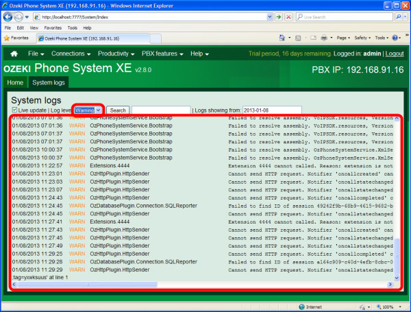Stop loading with the red X icon

[288, 17]
